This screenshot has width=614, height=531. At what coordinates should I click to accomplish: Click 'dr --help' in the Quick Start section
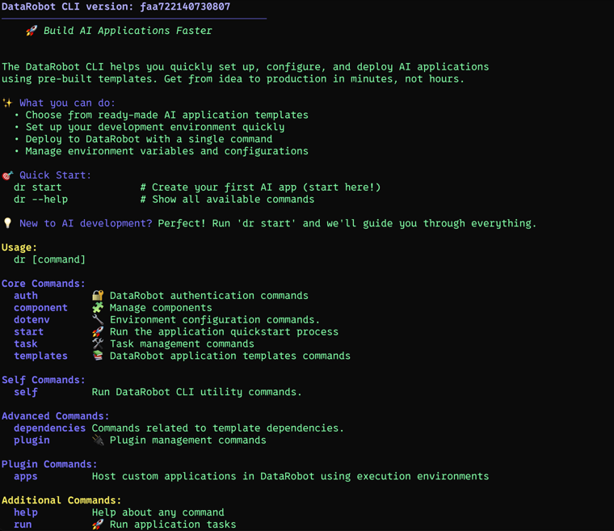[x=40, y=200]
